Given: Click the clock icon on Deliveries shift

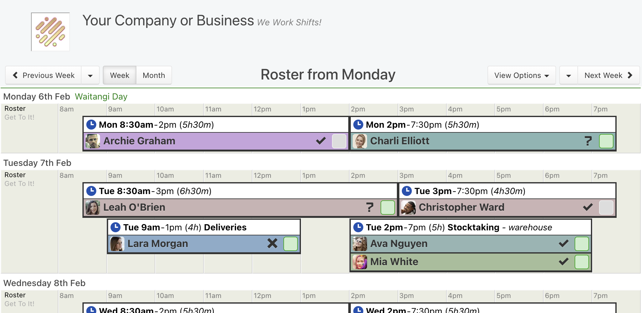Looking at the screenshot, I should click(116, 227).
